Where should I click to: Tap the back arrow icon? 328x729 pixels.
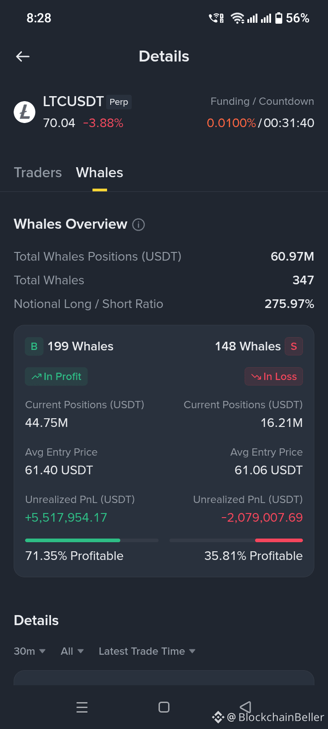tap(22, 56)
